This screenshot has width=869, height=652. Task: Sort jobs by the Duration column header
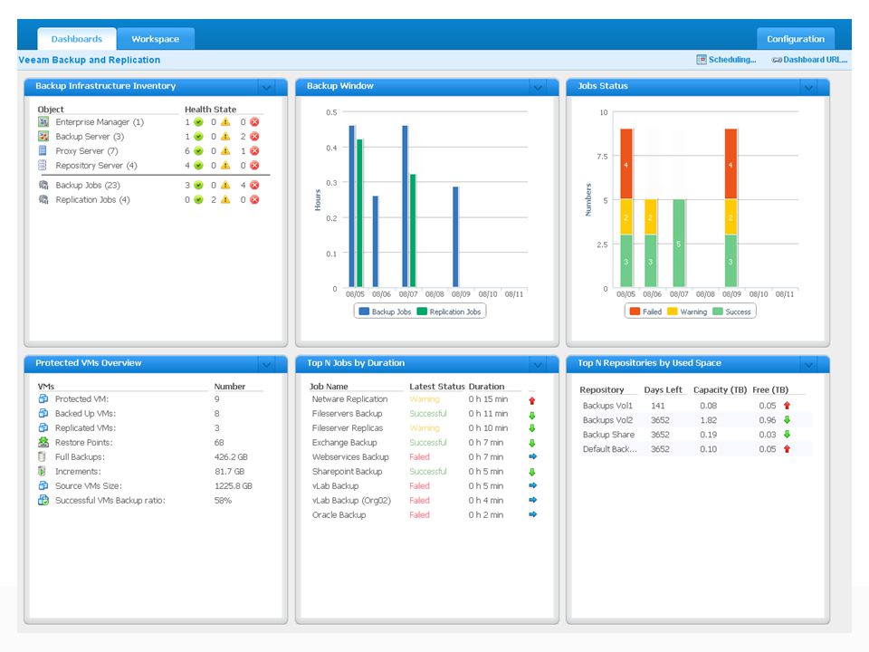click(487, 387)
